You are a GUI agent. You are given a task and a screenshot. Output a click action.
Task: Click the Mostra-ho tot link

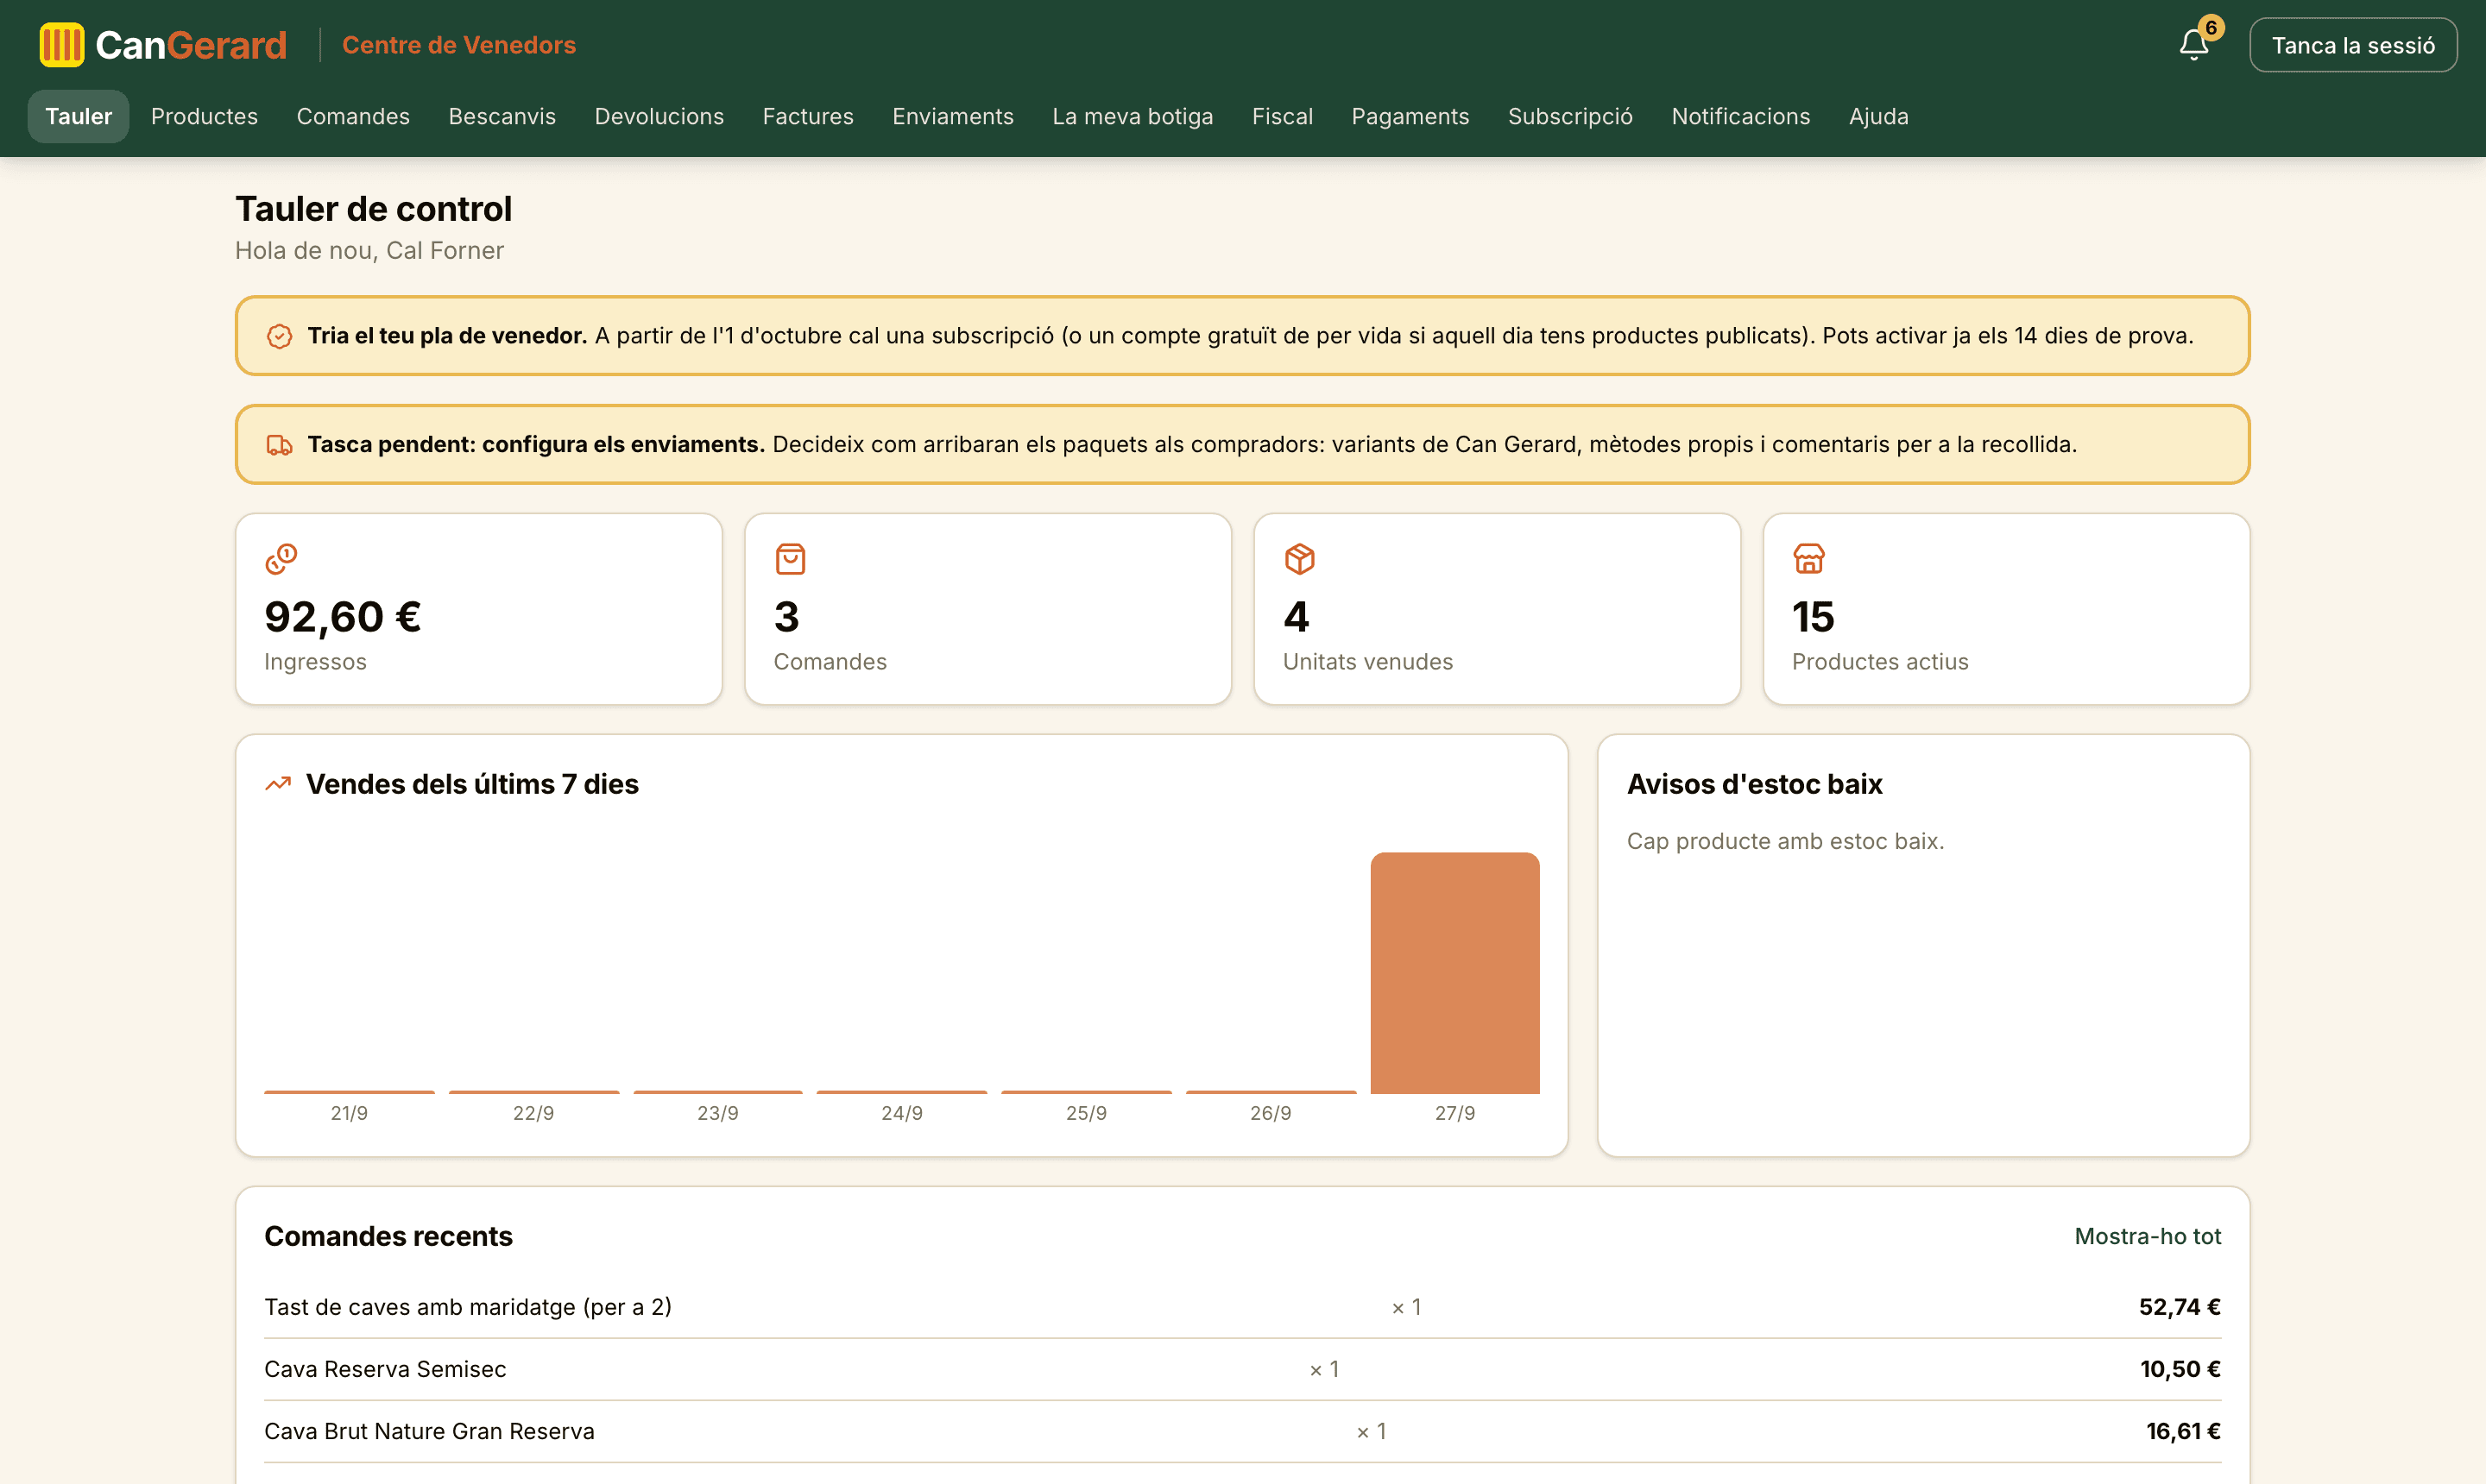(x=2148, y=1237)
